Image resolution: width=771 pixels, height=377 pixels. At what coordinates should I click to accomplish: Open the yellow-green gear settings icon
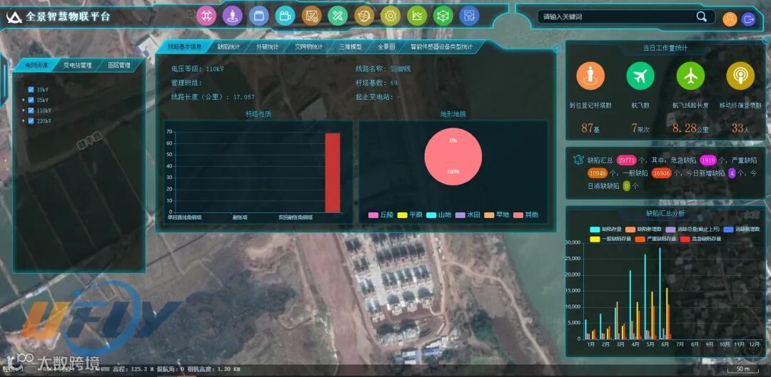coord(390,16)
